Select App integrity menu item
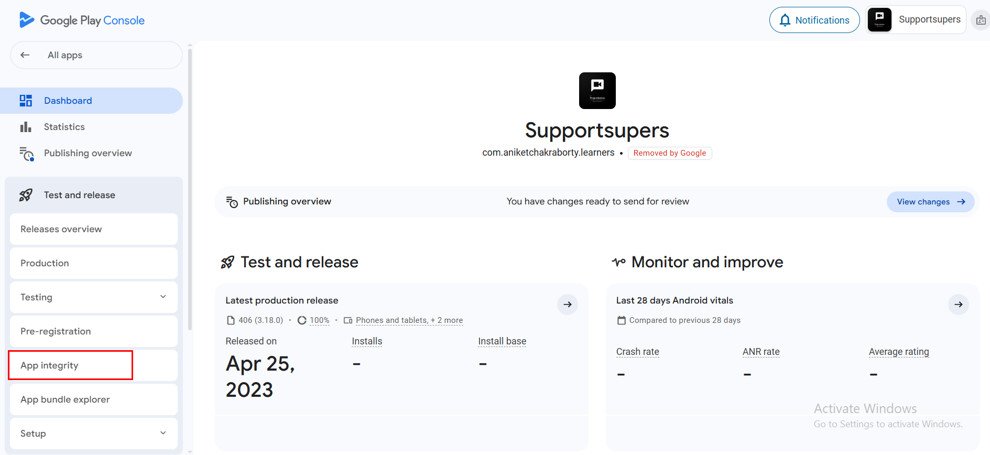The image size is (990, 455). (50, 365)
